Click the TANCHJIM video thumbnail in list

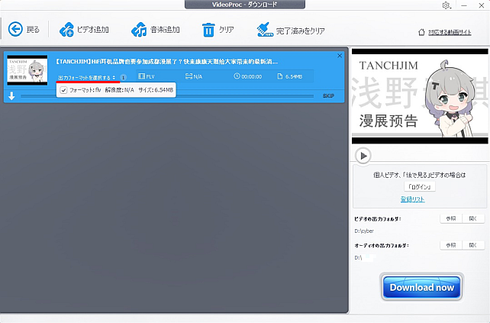(27, 70)
